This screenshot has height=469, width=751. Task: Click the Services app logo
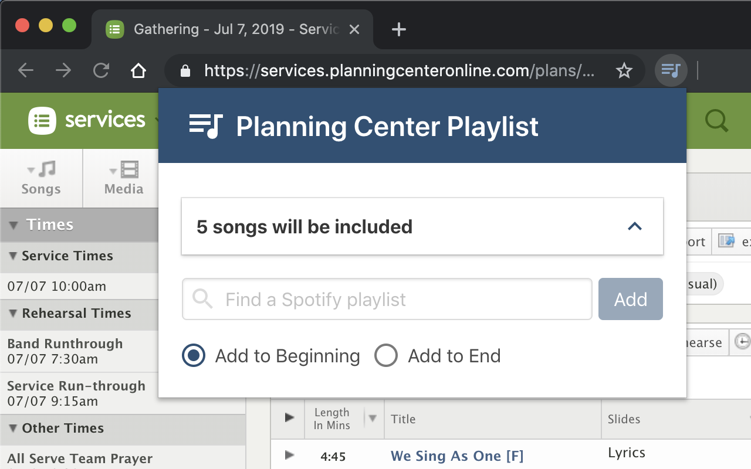(86, 120)
